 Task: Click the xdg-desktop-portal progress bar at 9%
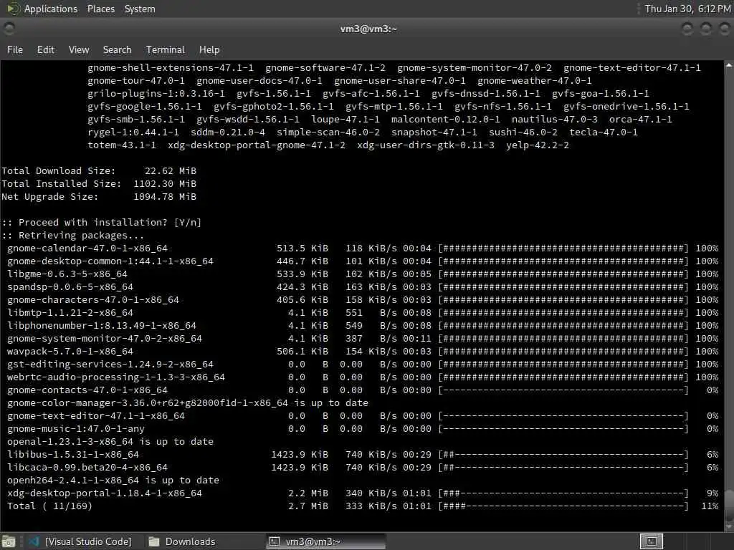(x=563, y=493)
